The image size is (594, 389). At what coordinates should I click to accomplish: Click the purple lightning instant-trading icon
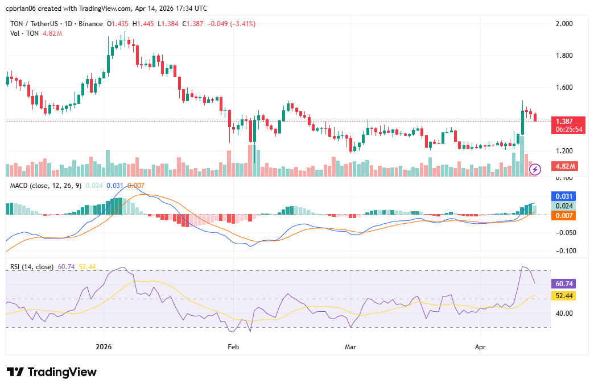click(x=535, y=169)
